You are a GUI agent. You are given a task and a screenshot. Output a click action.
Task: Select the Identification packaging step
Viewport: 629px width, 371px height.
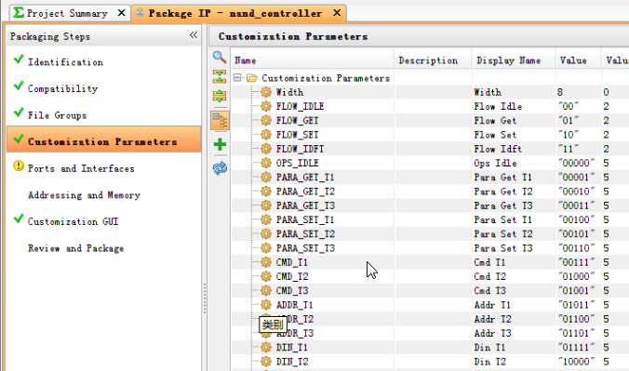coord(65,62)
